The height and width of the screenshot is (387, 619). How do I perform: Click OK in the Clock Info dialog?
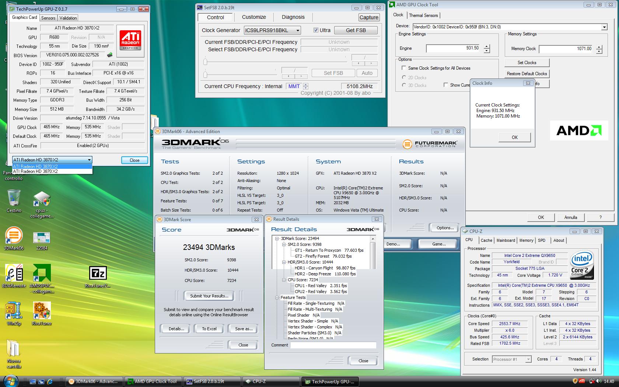pyautogui.click(x=515, y=137)
